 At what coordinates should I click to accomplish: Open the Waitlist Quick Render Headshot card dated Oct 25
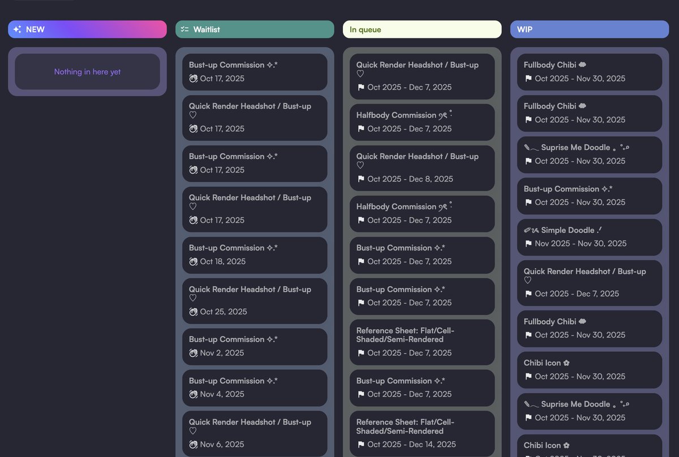tap(255, 301)
